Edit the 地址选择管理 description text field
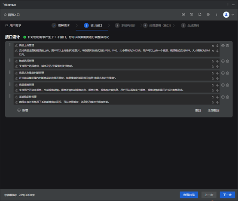This screenshot has width=238, height=201. (112, 66)
